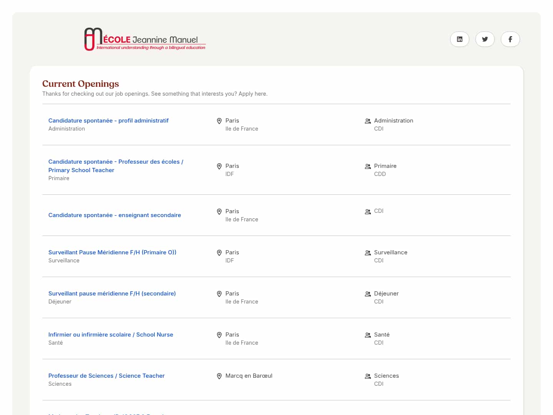This screenshot has width=553, height=415.
Task: Click department icon next to Sciences
Action: tap(368, 376)
